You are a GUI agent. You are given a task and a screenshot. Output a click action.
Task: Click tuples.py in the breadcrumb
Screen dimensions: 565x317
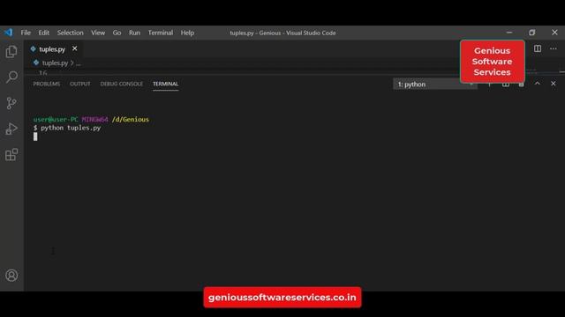pyautogui.click(x=55, y=63)
